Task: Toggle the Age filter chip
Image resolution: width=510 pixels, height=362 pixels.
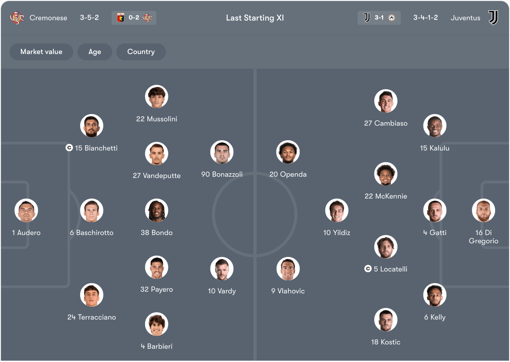Action: 95,52
